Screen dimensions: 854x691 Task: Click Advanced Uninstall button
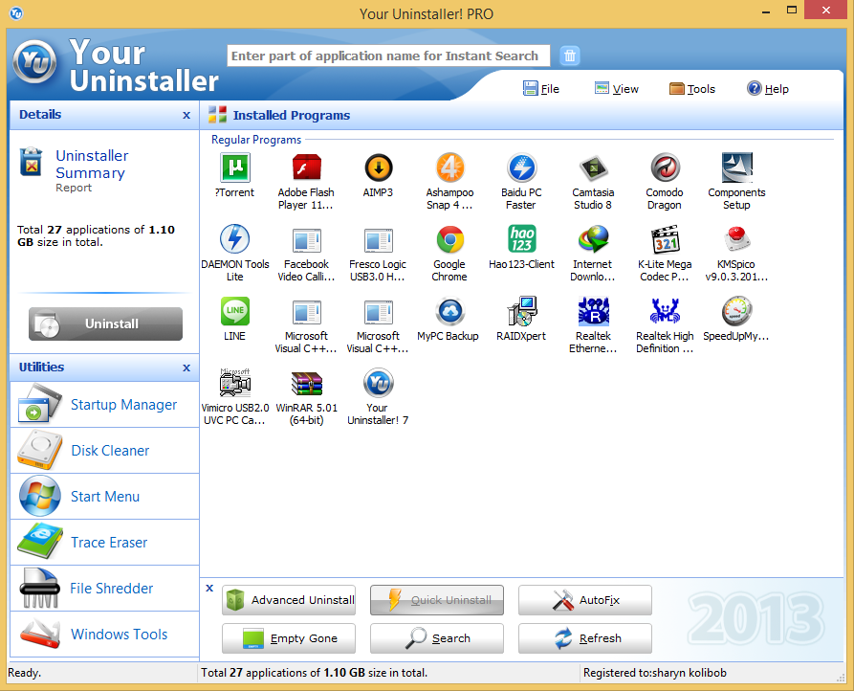[x=289, y=600]
